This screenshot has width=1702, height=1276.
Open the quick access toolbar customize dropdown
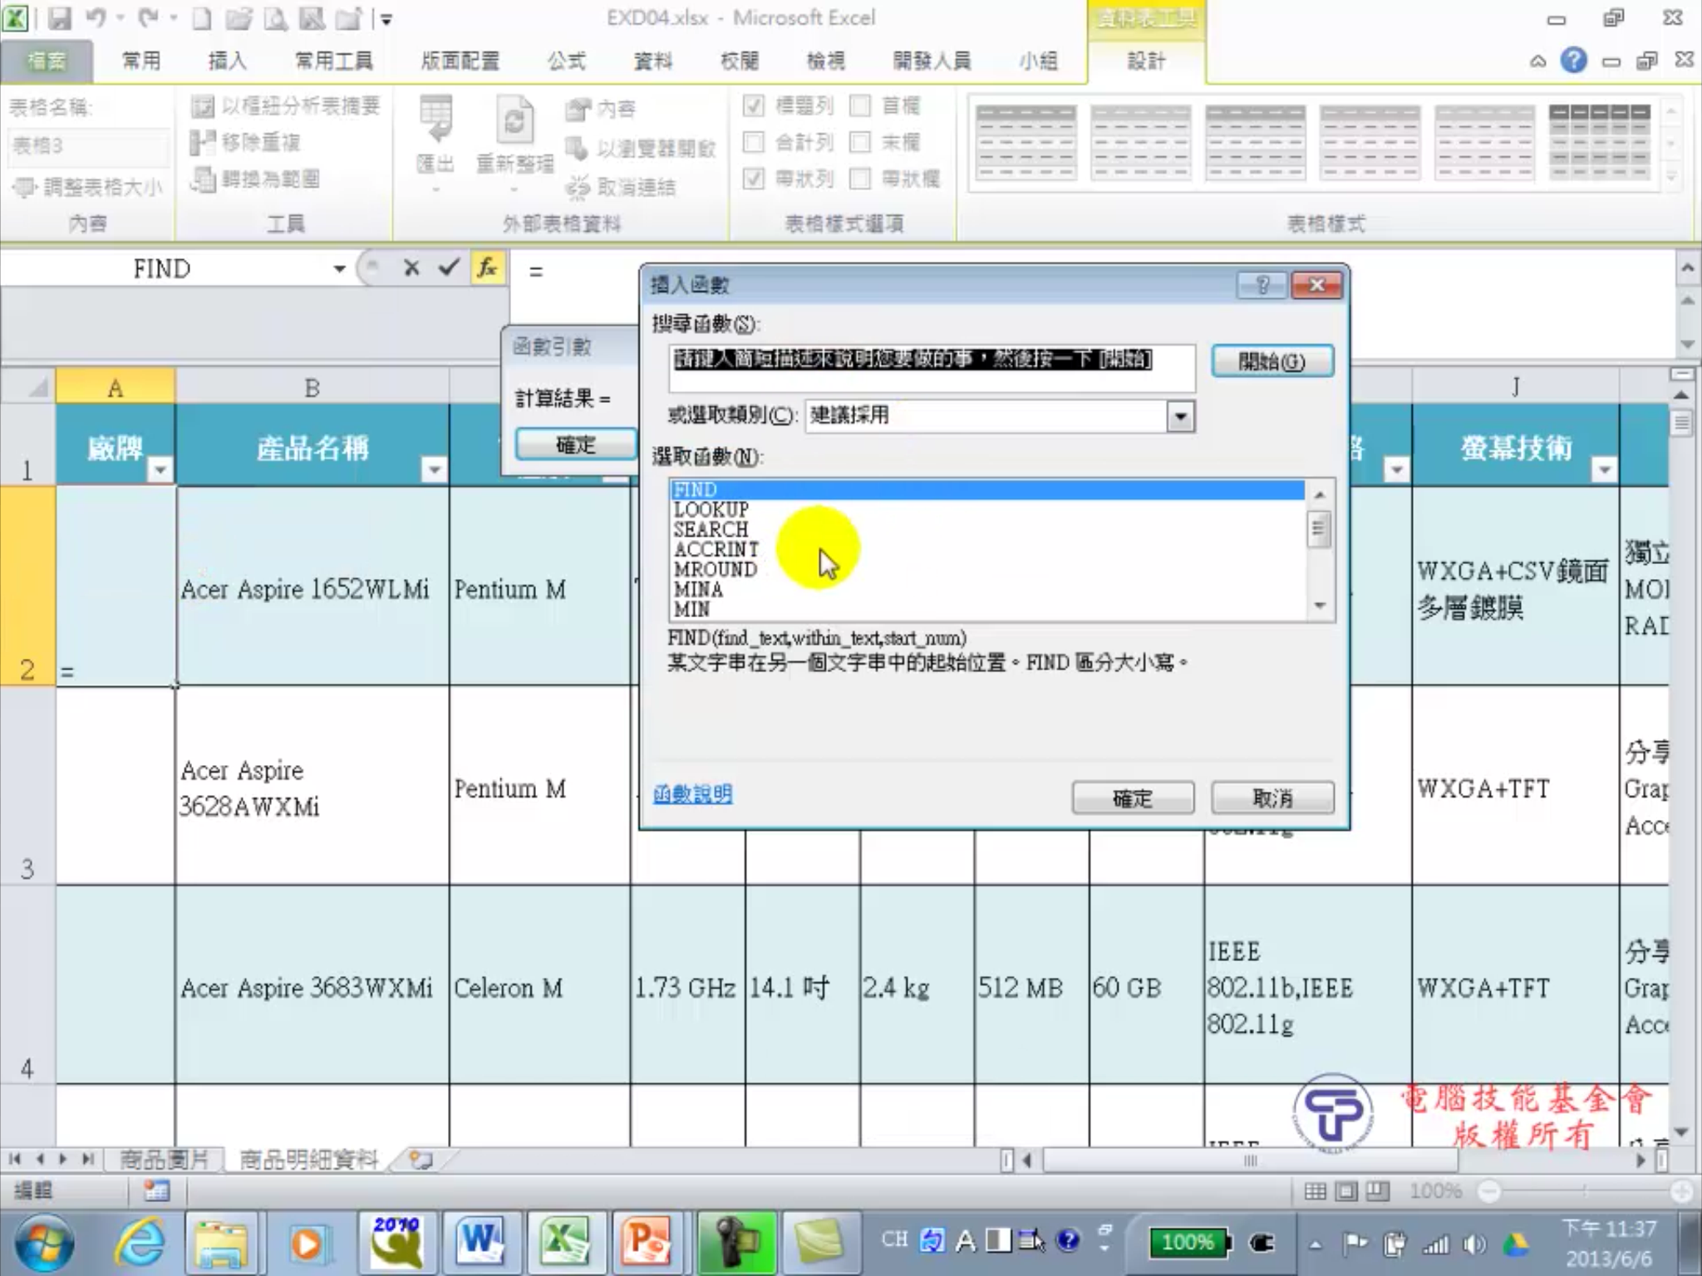click(x=385, y=18)
